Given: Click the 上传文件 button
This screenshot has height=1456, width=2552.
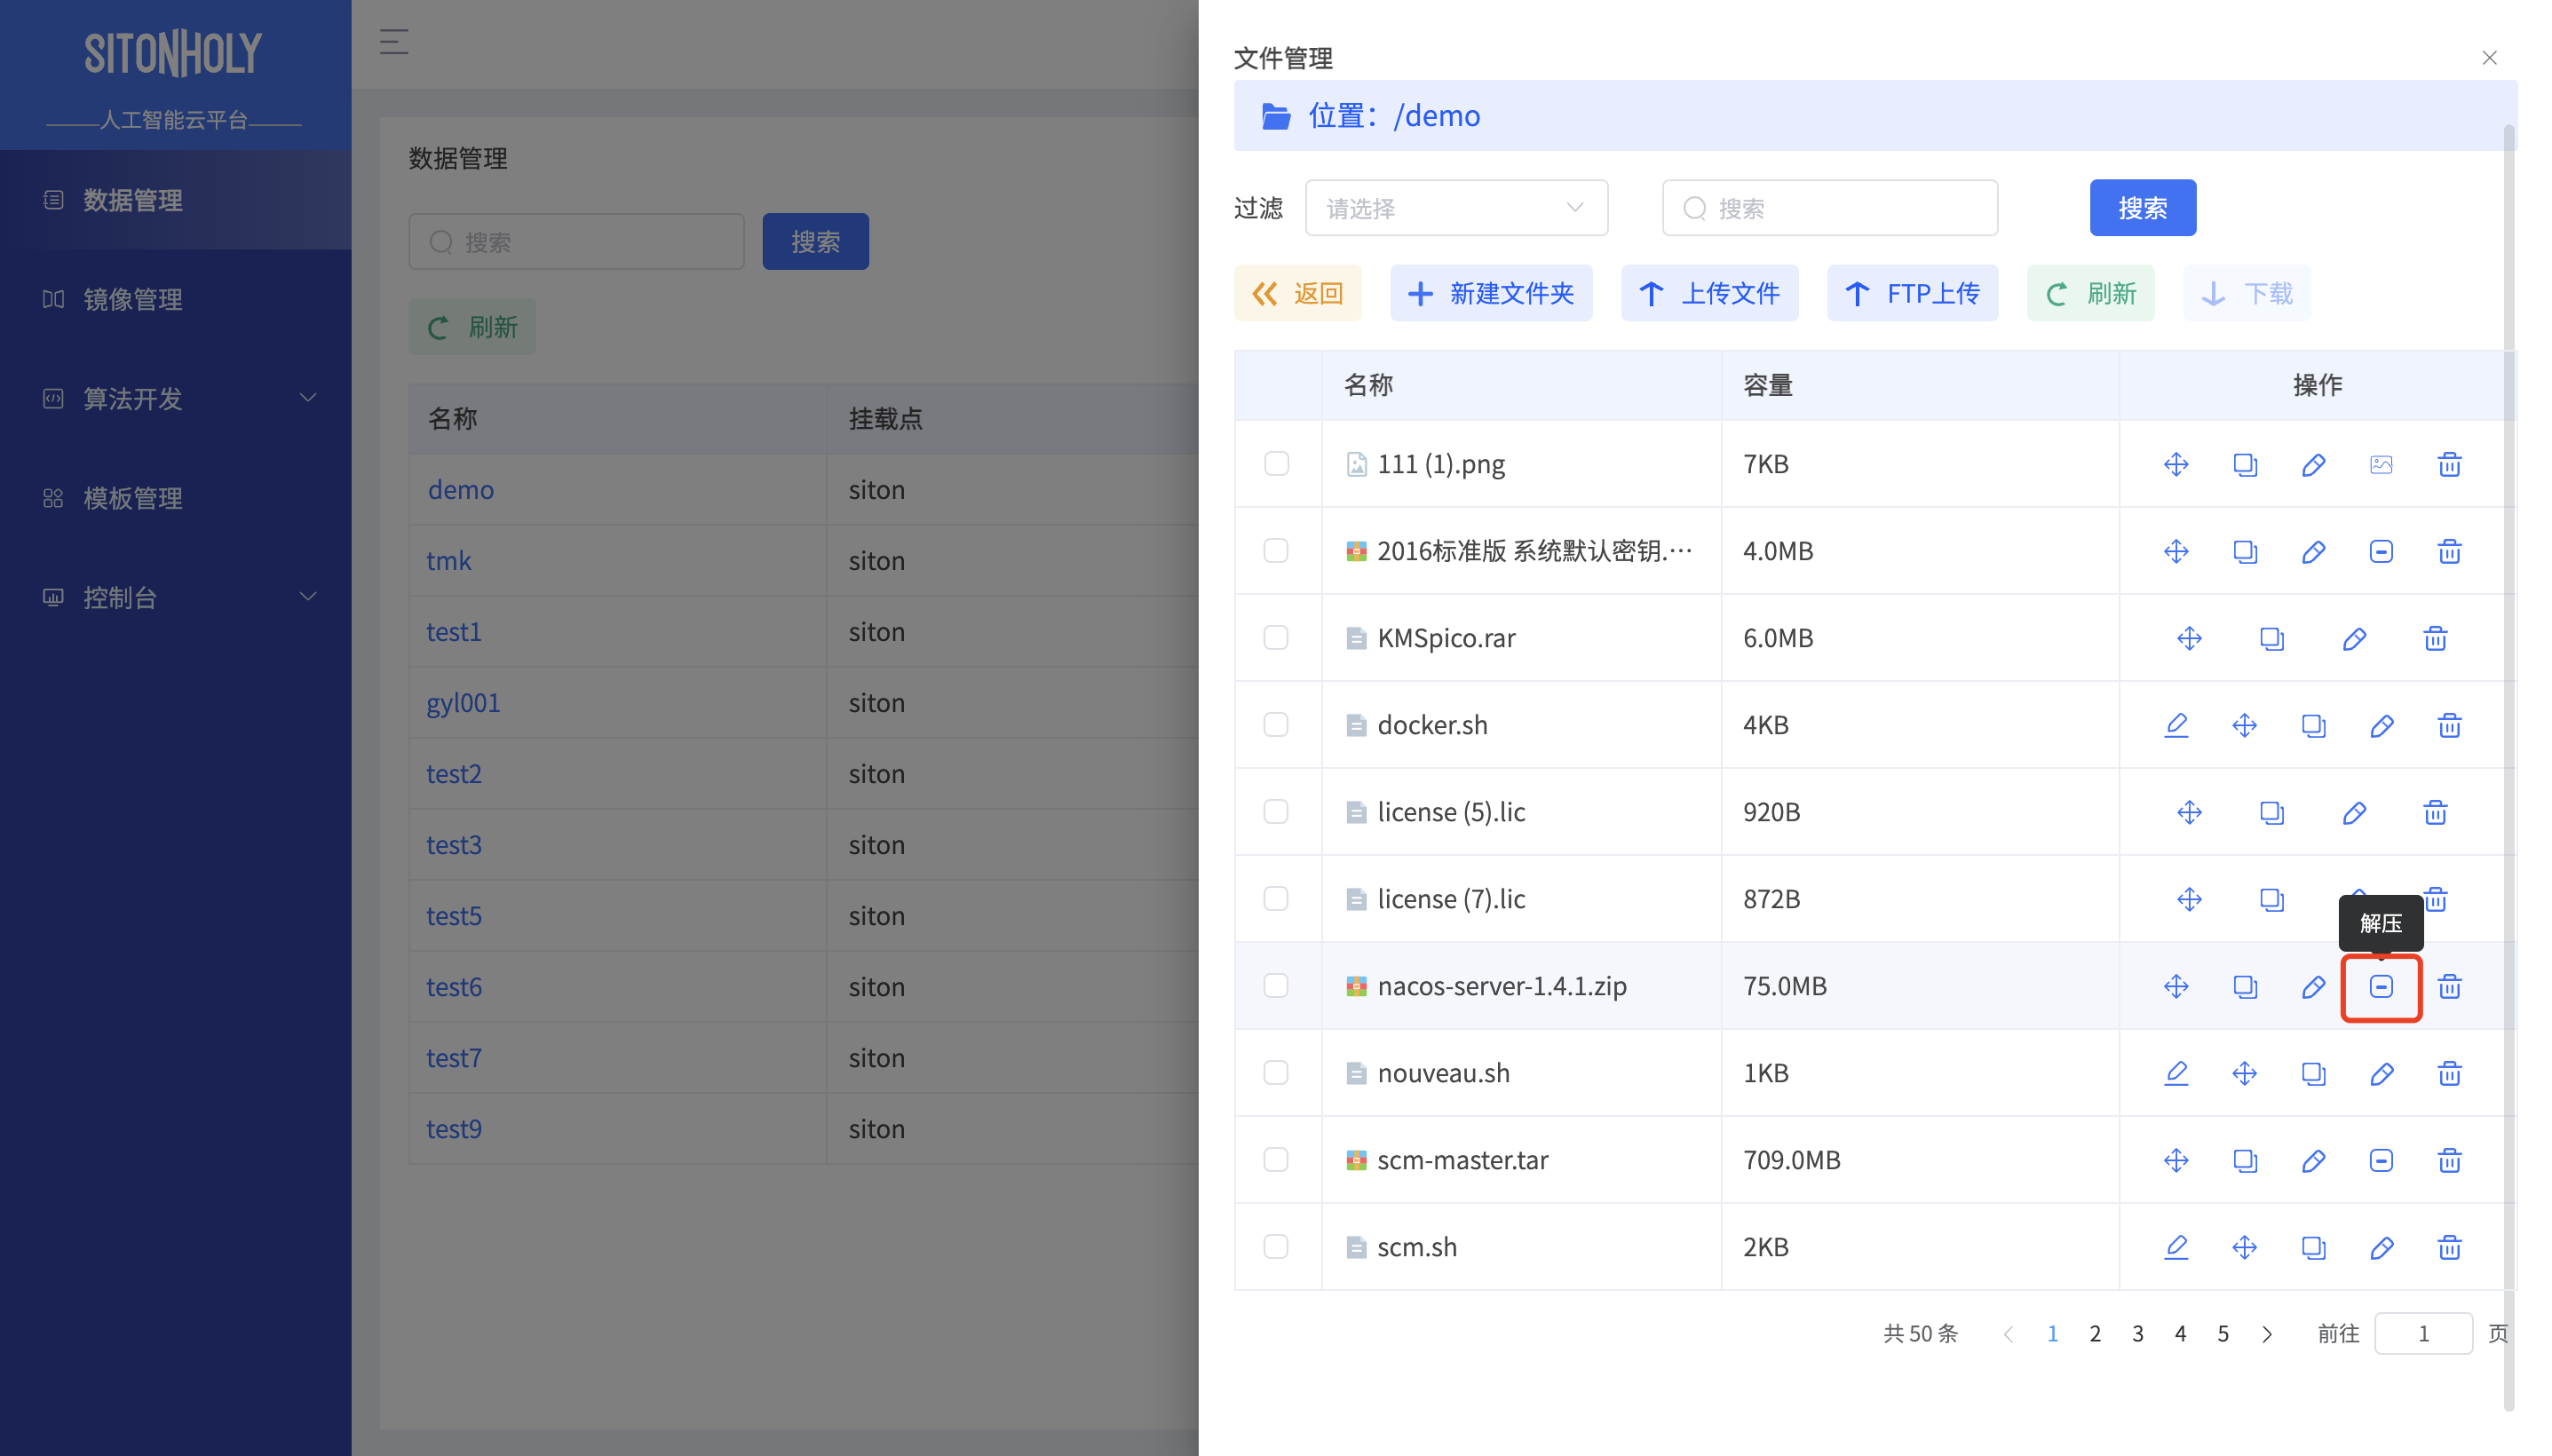Looking at the screenshot, I should pyautogui.click(x=1709, y=293).
